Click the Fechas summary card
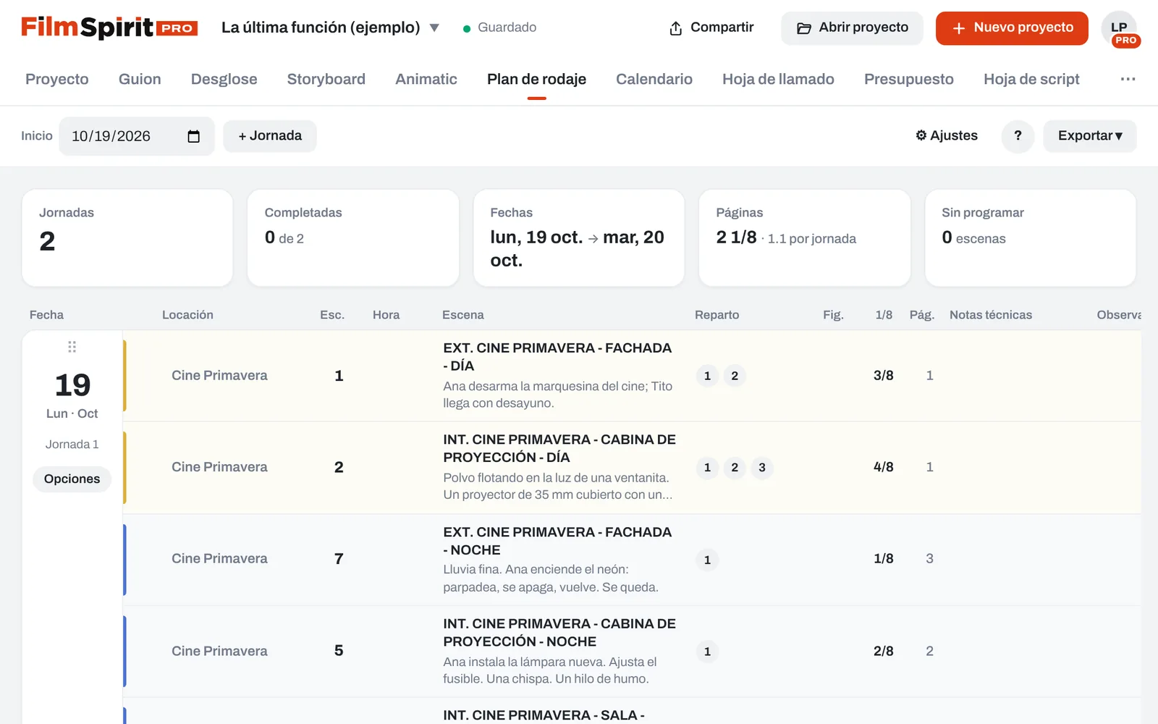Image resolution: width=1158 pixels, height=724 pixels. (578, 237)
